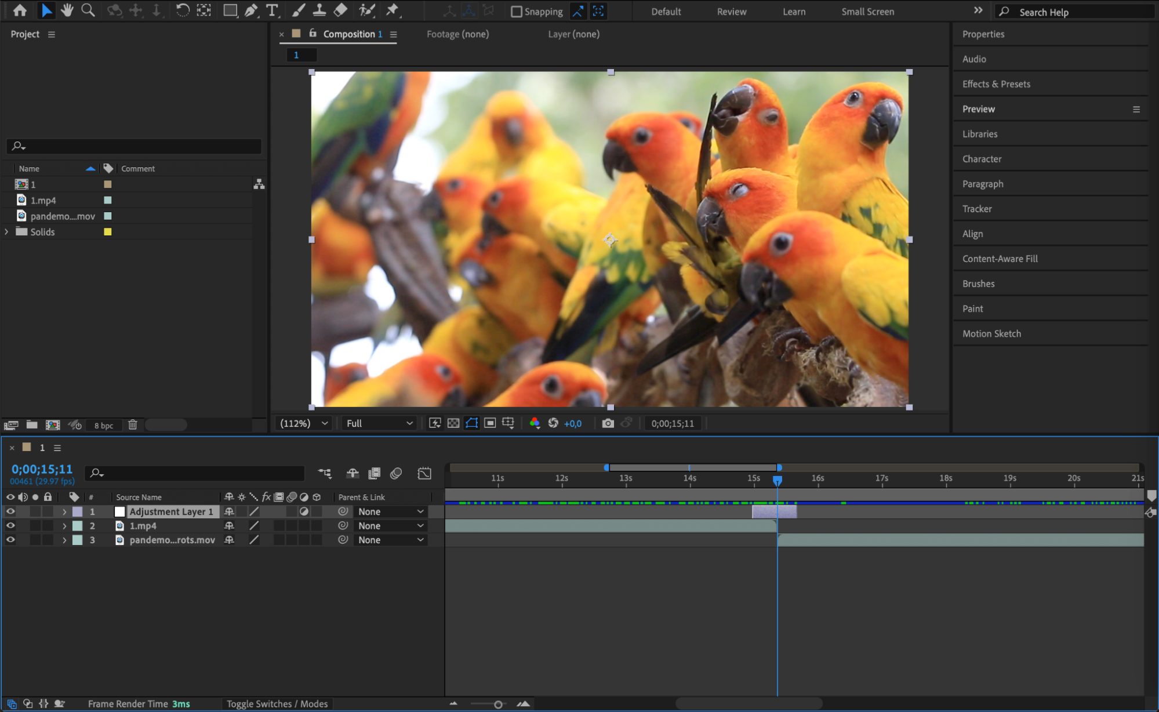Open the magnification (112%) dropdown
This screenshot has width=1159, height=712.
[x=304, y=423]
